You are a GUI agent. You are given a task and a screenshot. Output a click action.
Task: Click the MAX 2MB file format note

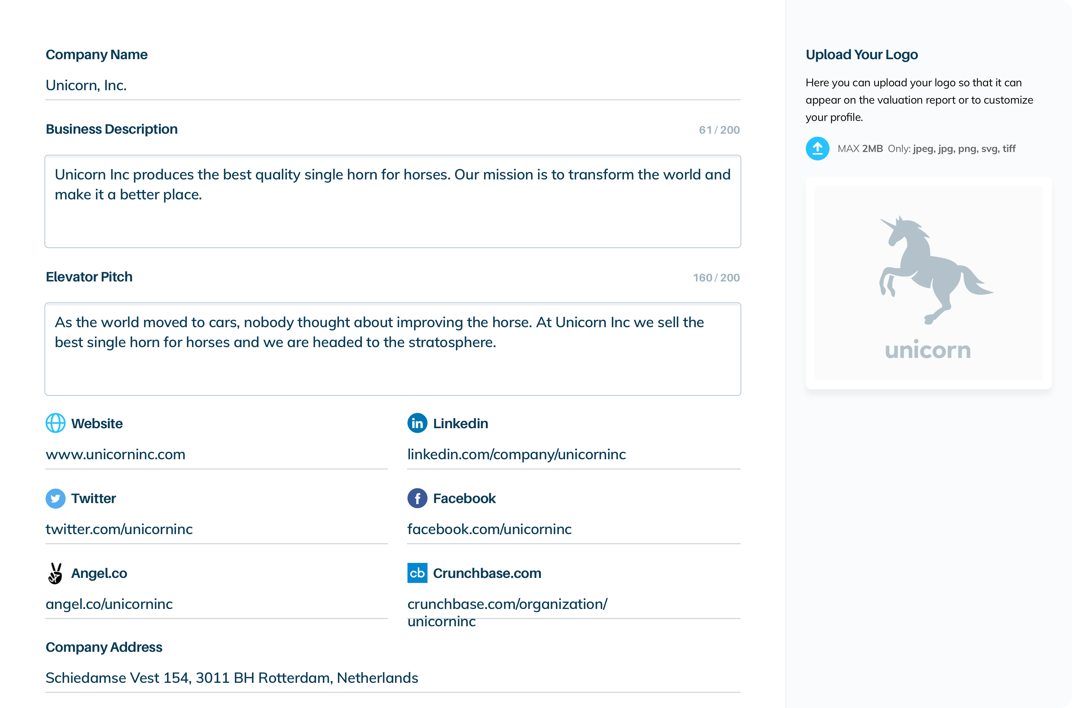(926, 148)
